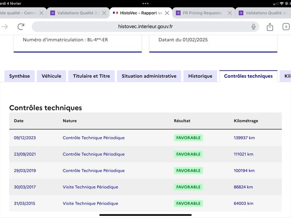Click the 'Datant du 01/02/2025' text
291x218 pixels.
[x=183, y=40]
